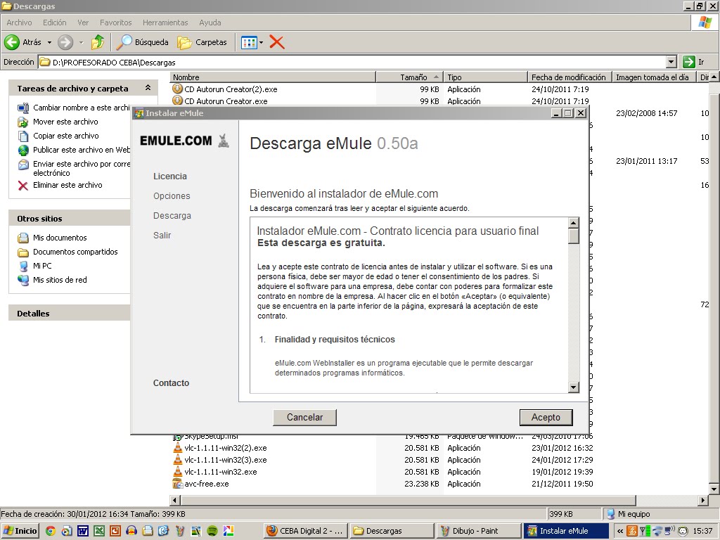Open Mis documentos in Otros sitios
This screenshot has height=540, width=720.
point(52,238)
